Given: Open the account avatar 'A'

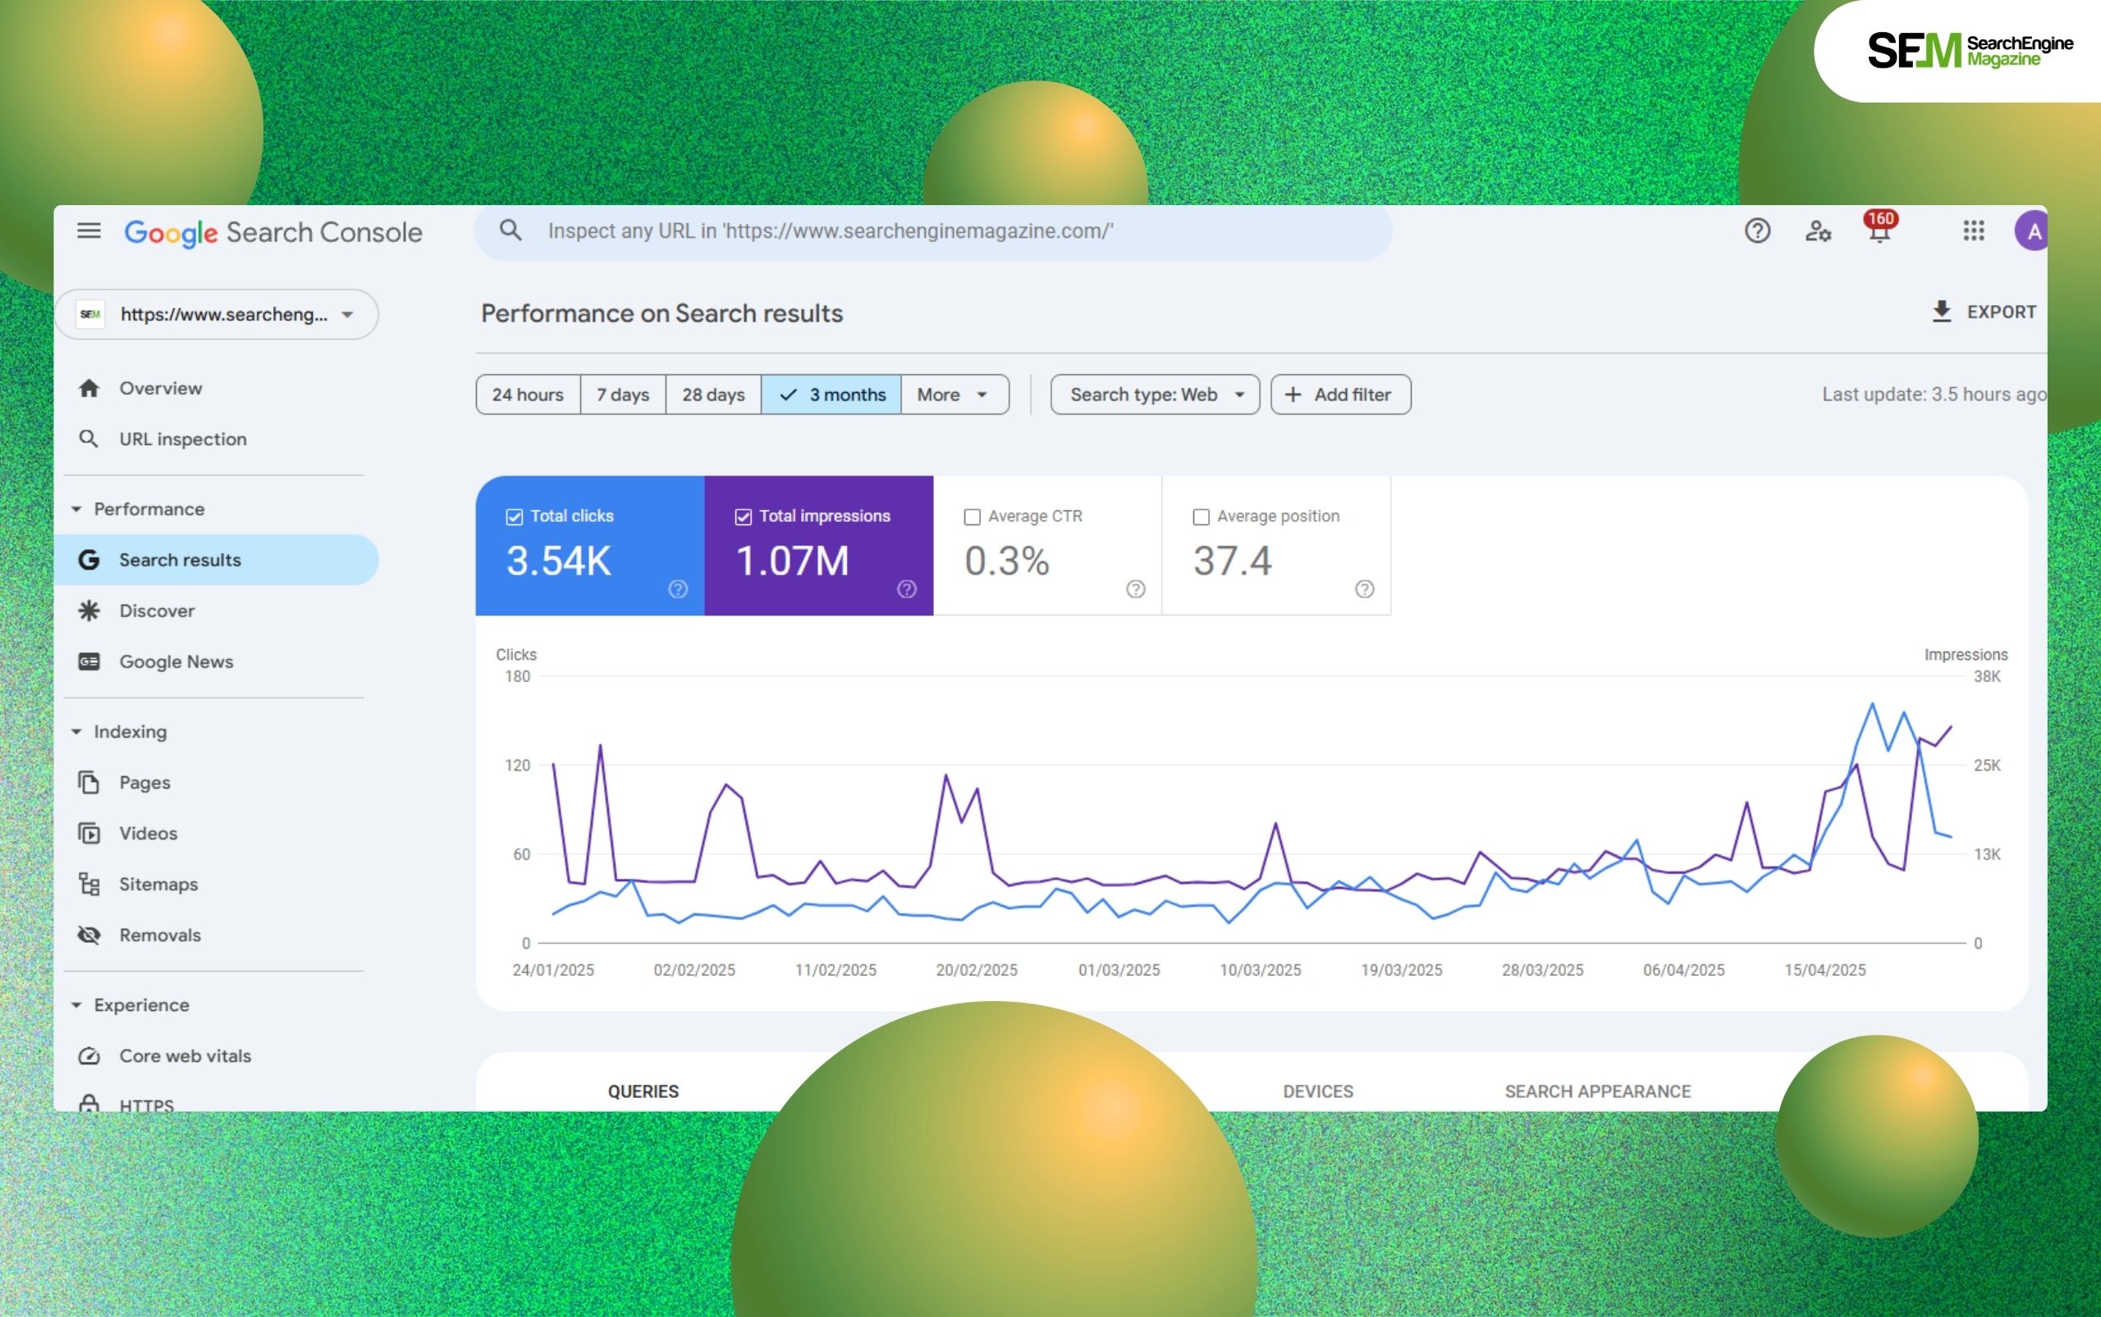Looking at the screenshot, I should pyautogui.click(x=2032, y=231).
